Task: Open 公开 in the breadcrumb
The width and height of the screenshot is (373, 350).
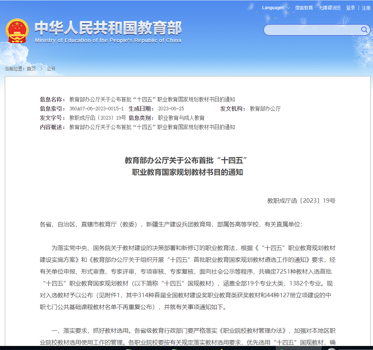Action: click(x=51, y=69)
